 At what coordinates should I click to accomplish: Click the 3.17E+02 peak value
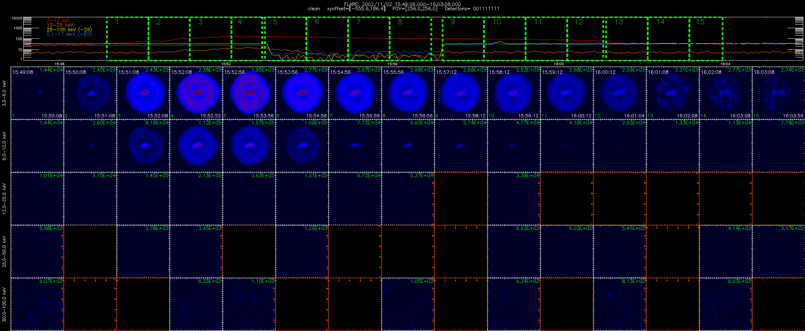pos(793,229)
